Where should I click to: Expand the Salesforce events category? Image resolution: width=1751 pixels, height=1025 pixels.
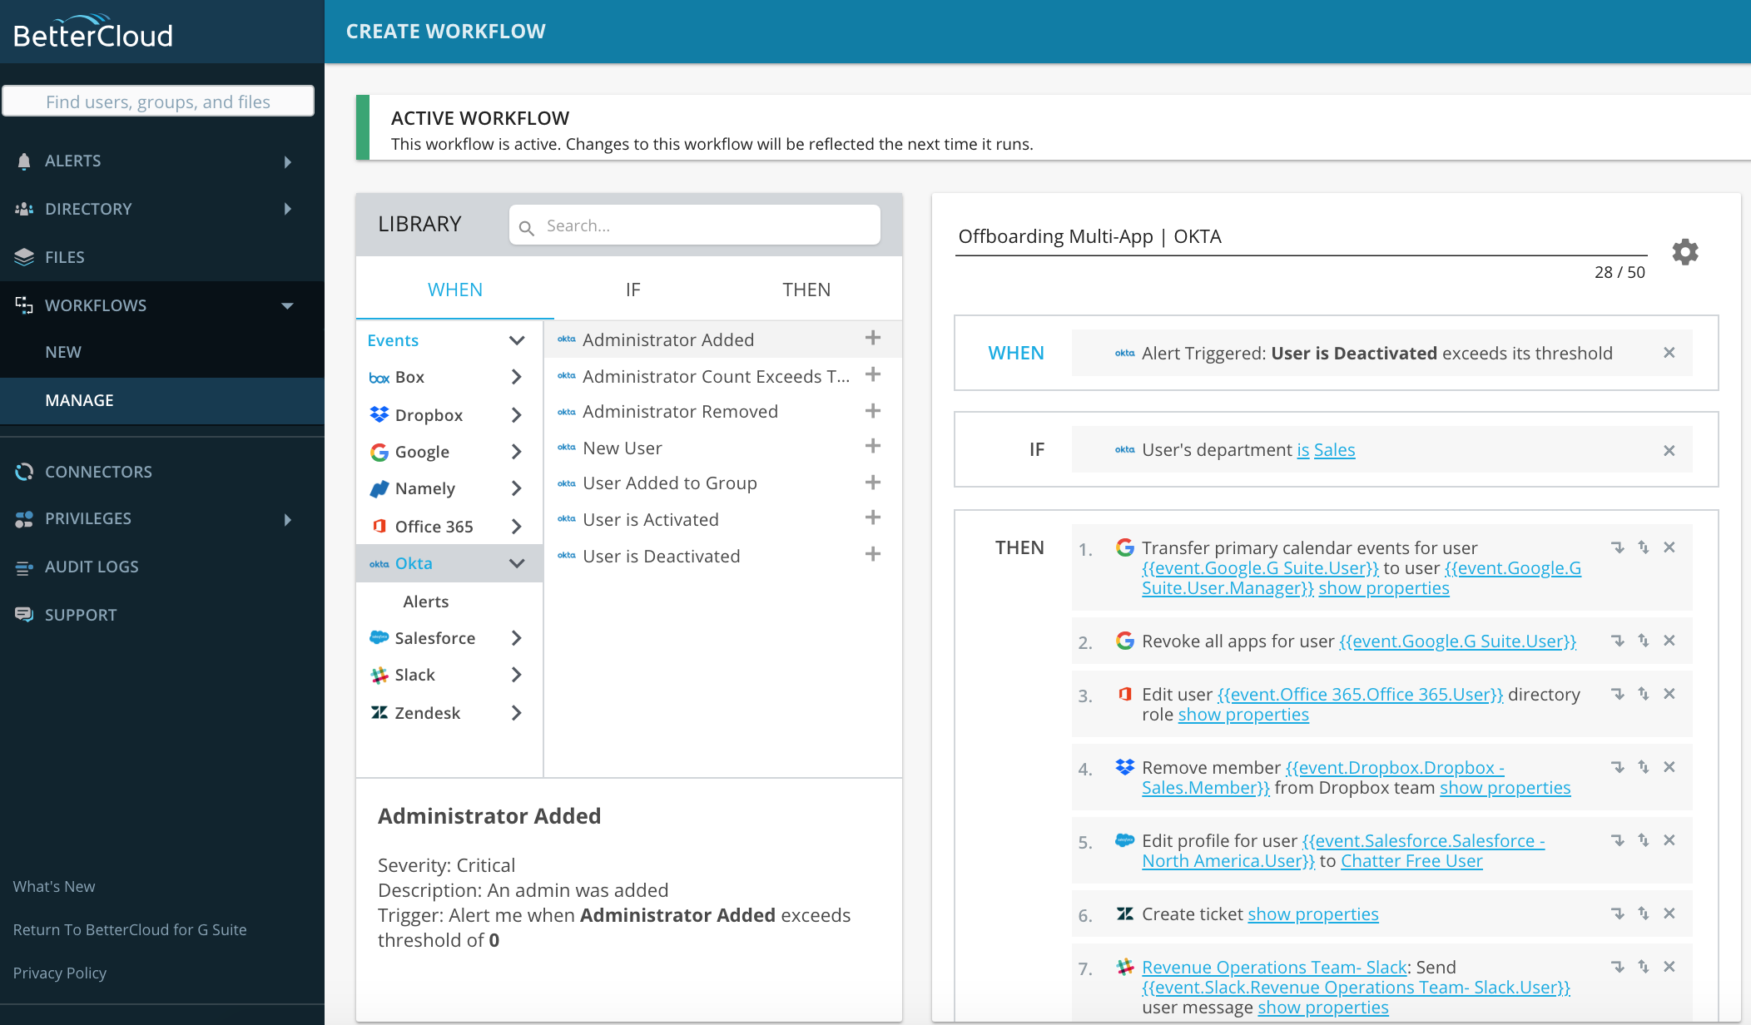516,638
